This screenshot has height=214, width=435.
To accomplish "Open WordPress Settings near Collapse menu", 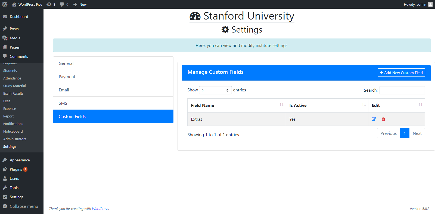I will point(17,197).
